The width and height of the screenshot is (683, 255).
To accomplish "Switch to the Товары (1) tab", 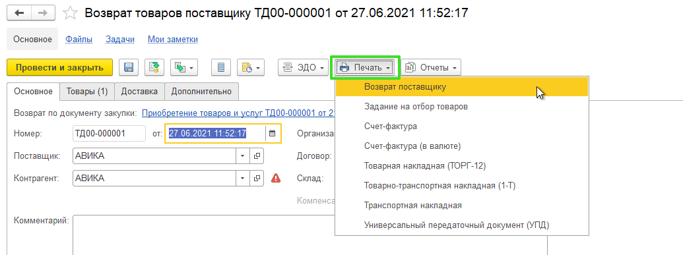I will point(87,92).
